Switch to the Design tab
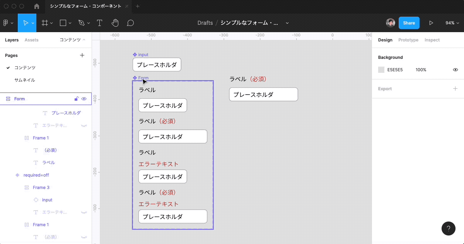This screenshot has width=464, height=244. [x=385, y=40]
